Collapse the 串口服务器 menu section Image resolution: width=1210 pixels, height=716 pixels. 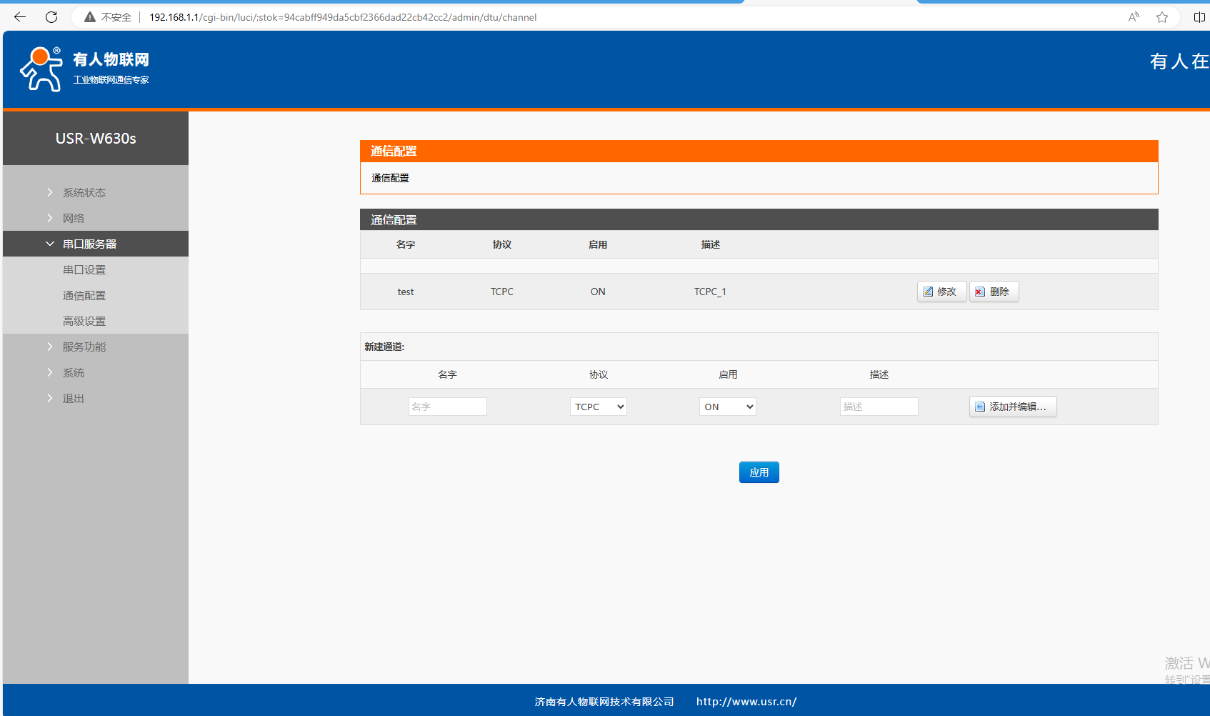point(89,244)
